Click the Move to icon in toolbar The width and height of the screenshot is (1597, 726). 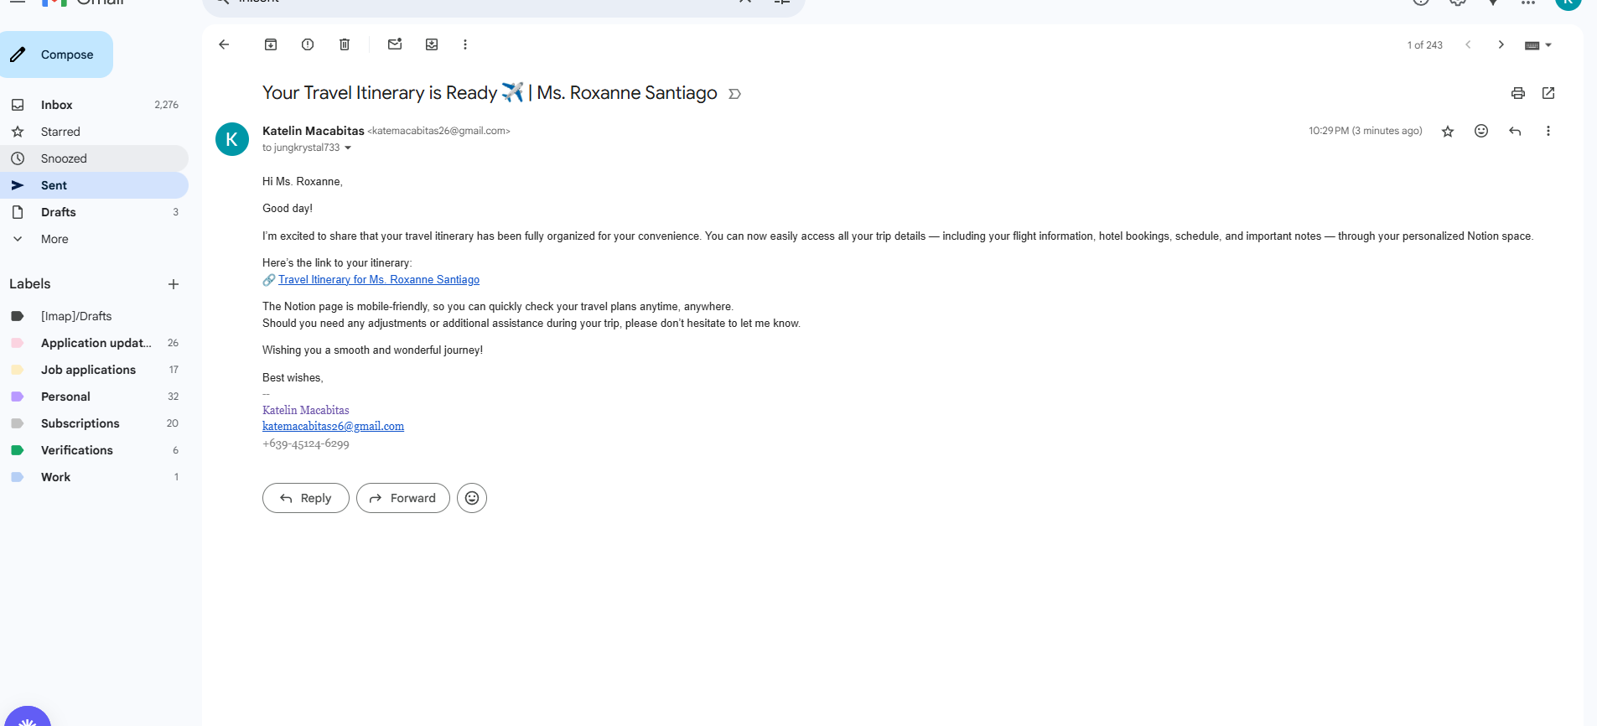432,44
